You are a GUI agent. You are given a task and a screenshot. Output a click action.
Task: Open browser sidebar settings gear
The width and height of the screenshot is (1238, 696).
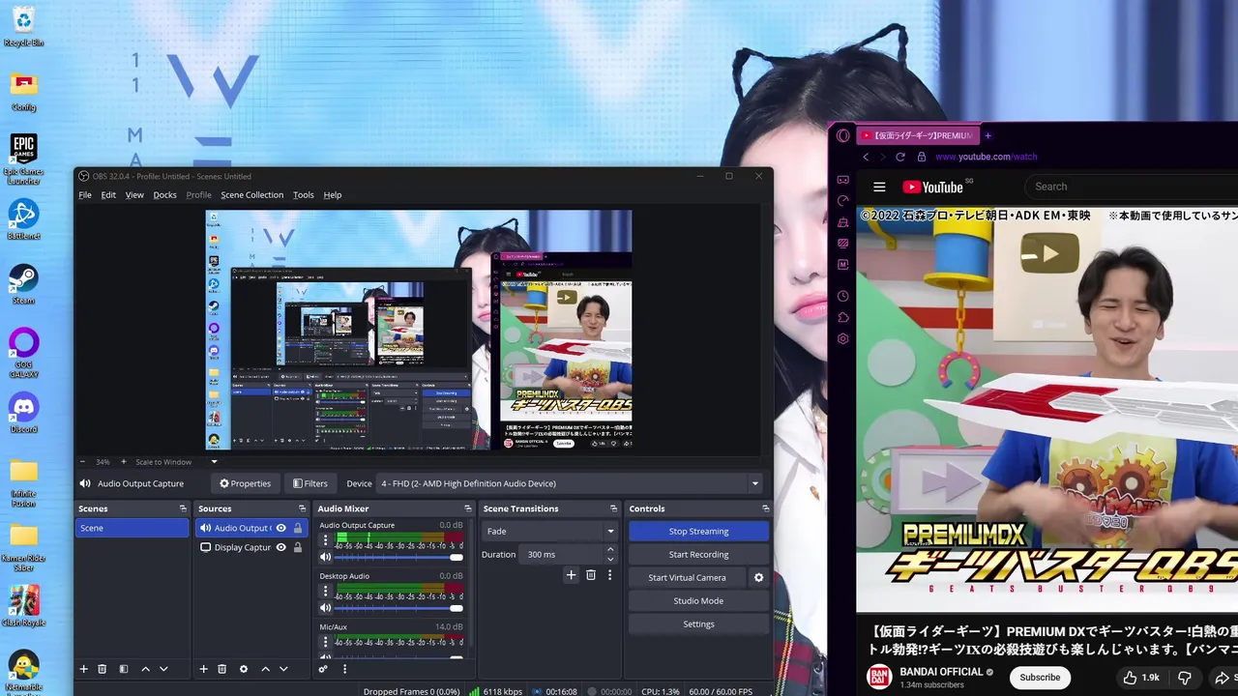843,339
